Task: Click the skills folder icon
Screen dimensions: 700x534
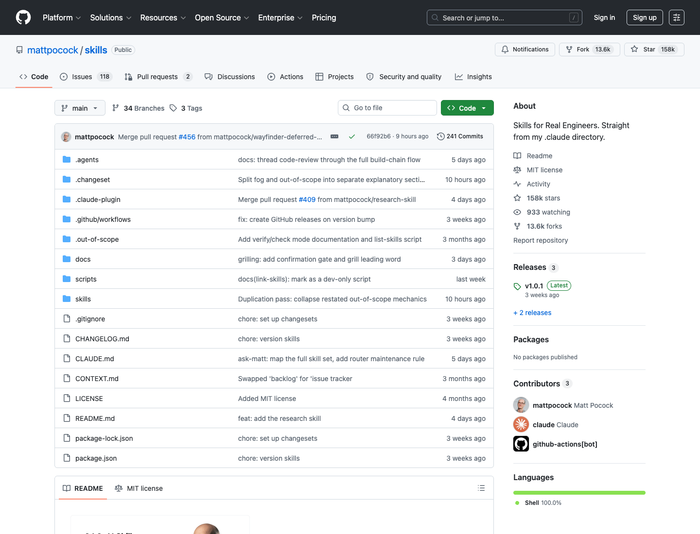Action: pos(67,299)
